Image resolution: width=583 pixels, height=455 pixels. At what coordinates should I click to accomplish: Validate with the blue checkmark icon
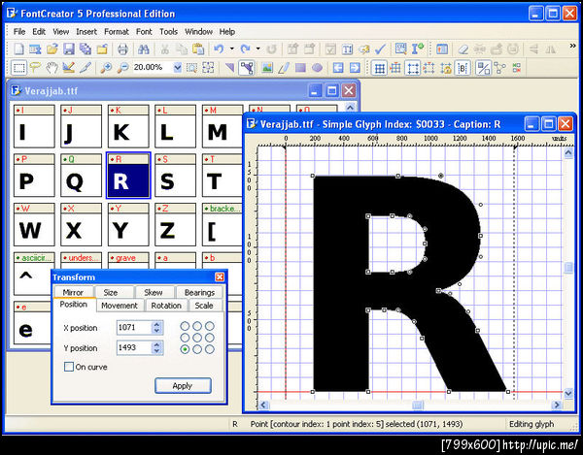coord(380,49)
